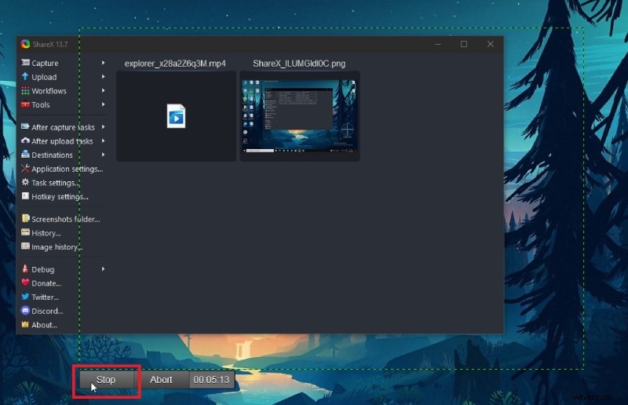Click the Tools toolbox icon

[25, 104]
